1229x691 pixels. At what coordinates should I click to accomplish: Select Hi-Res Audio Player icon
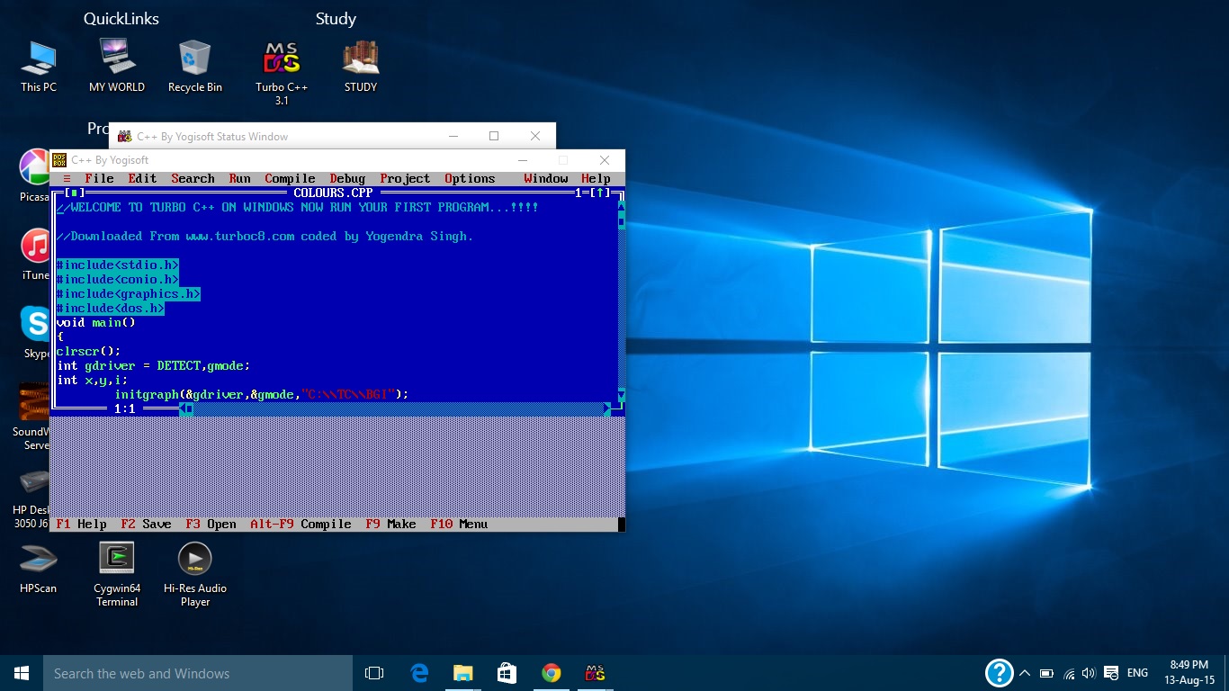[194, 574]
